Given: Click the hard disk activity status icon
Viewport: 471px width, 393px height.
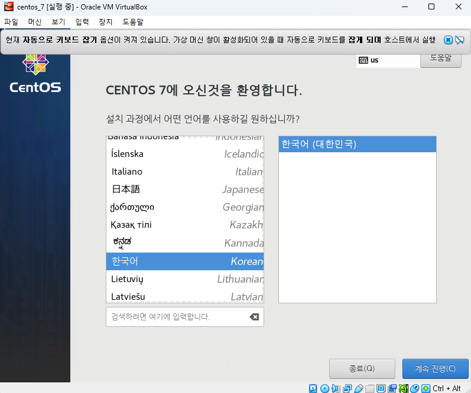Looking at the screenshot, I should pos(313,388).
